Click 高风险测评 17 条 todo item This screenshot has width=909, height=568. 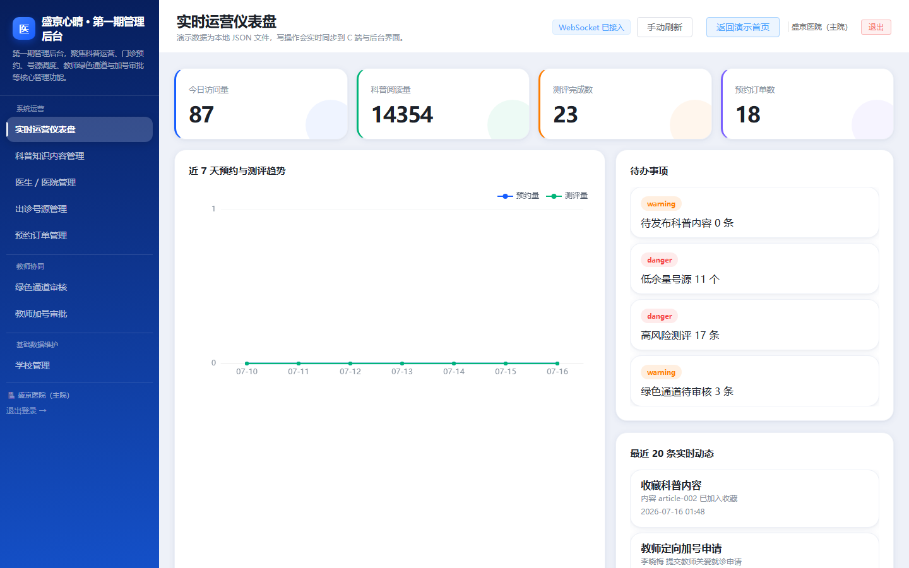[x=754, y=325]
